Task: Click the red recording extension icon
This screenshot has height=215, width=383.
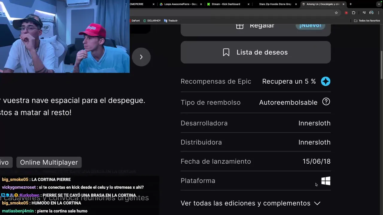Action: [346, 13]
